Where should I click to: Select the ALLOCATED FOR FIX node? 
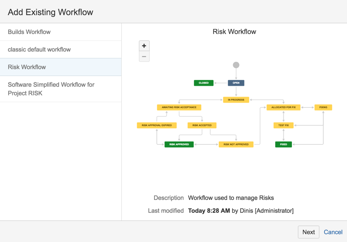pos(283,107)
